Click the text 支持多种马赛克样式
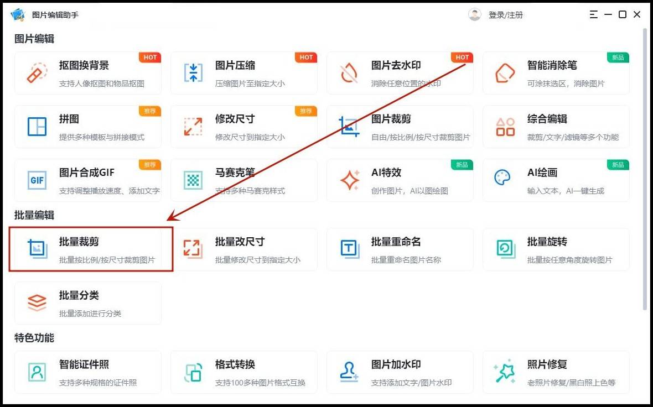 click(x=250, y=191)
